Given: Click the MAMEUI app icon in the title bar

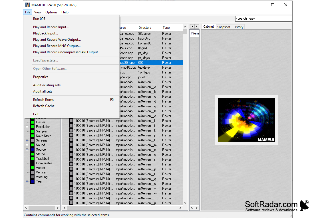Looking at the screenshot, I should (28, 5).
